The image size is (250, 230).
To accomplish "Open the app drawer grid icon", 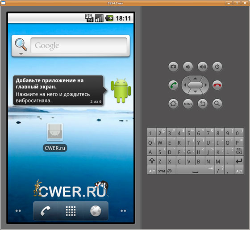I will point(71,211).
